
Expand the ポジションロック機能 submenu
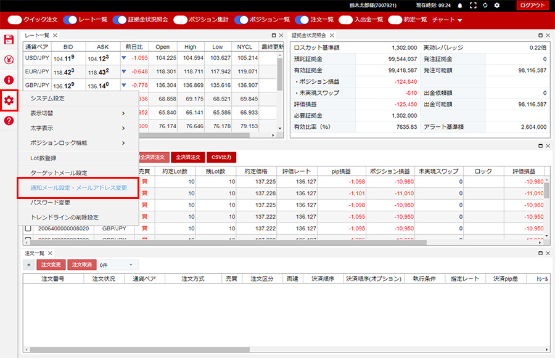pos(78,143)
